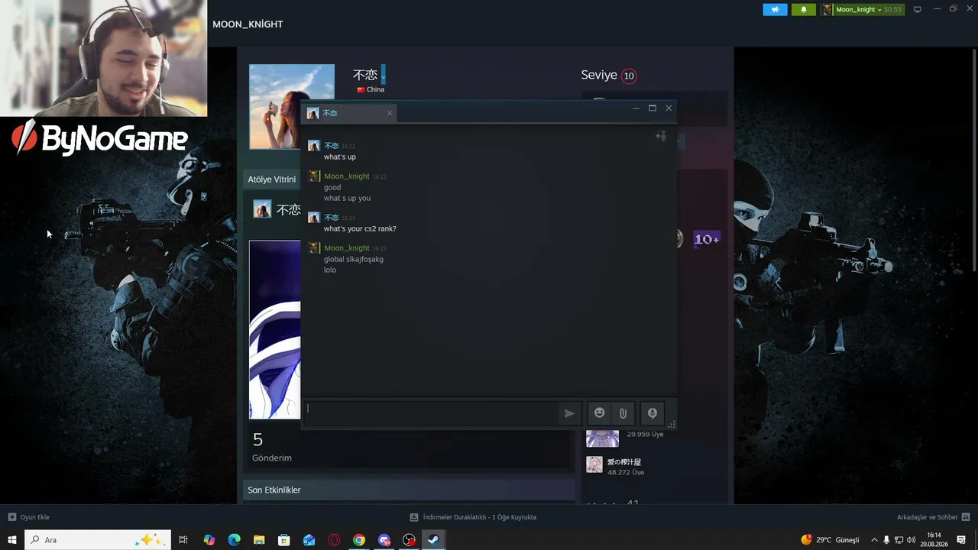Open Discord from the taskbar
Image resolution: width=978 pixels, height=550 pixels.
384,540
